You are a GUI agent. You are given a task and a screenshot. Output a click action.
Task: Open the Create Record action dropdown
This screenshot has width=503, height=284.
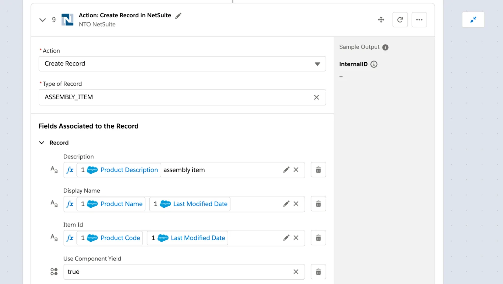tap(317, 64)
